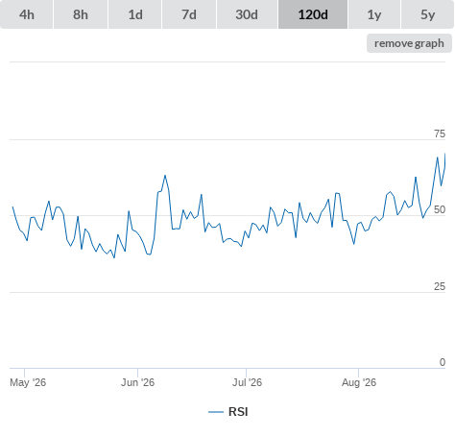Click the Jun '26 axis label
455x437 pixels.
point(137,382)
